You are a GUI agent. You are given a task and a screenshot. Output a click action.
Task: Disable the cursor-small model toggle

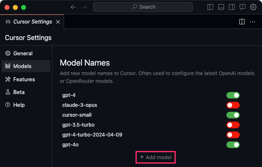pos(233,115)
